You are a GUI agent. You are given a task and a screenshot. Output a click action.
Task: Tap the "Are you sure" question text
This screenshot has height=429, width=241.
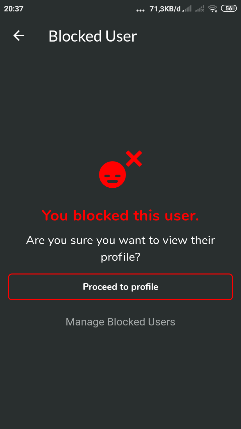click(120, 249)
